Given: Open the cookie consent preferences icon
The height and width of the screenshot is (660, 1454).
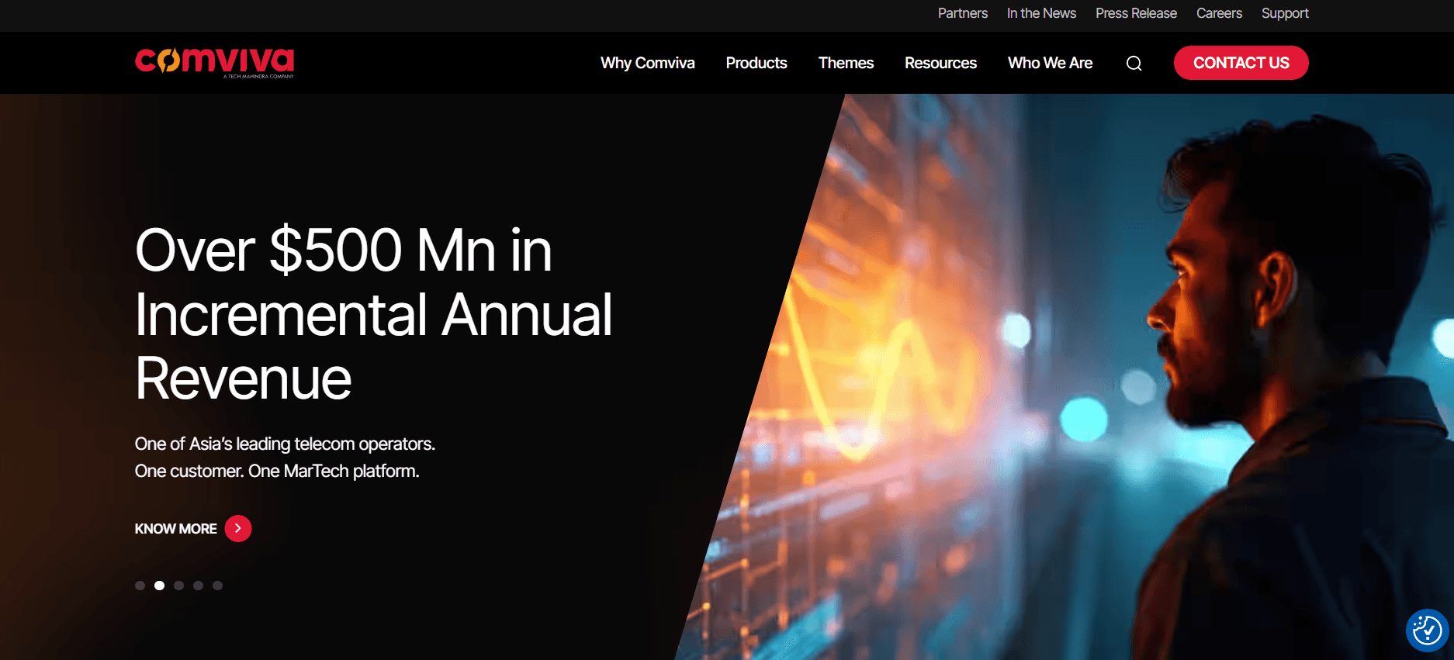Looking at the screenshot, I should pyautogui.click(x=1427, y=631).
